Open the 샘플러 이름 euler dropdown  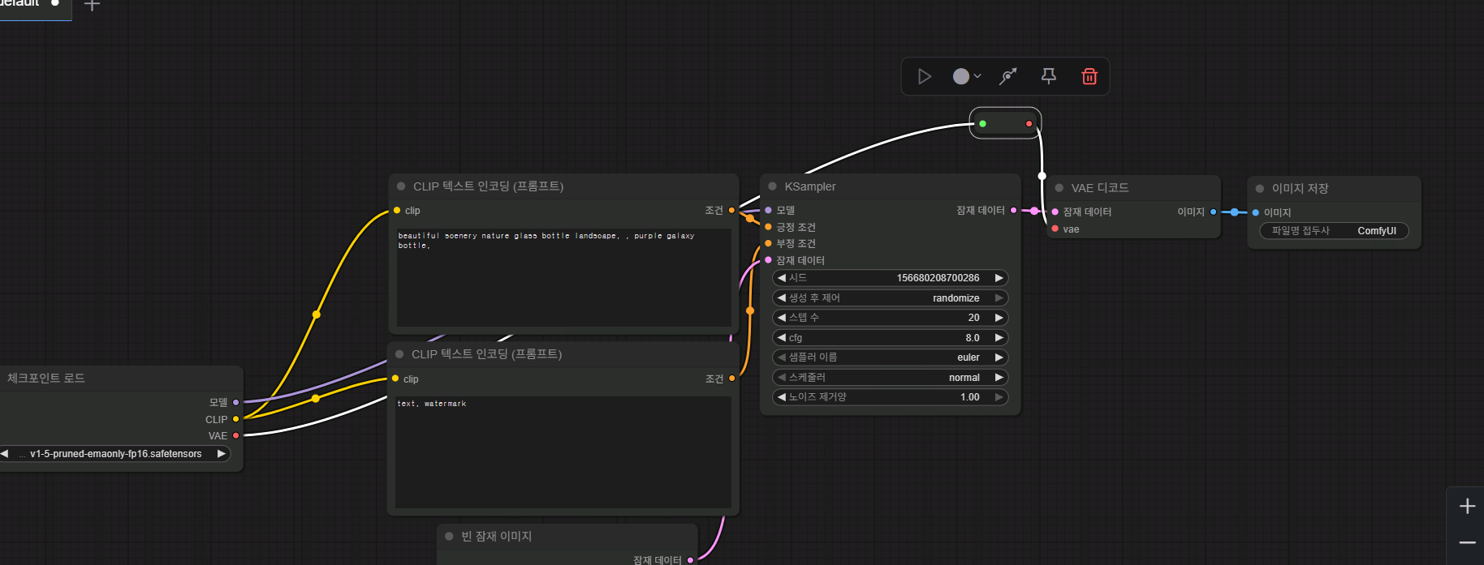pyautogui.click(x=890, y=357)
